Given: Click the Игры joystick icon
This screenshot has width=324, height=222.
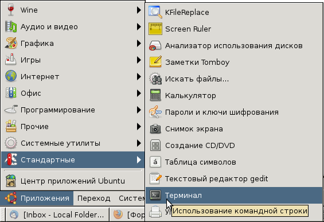Looking at the screenshot, I should point(11,60).
